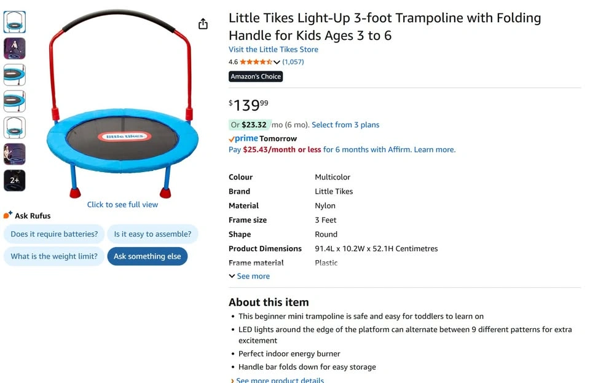
Task: Select the third thumbnail of trampoline closeup
Action: [15, 75]
